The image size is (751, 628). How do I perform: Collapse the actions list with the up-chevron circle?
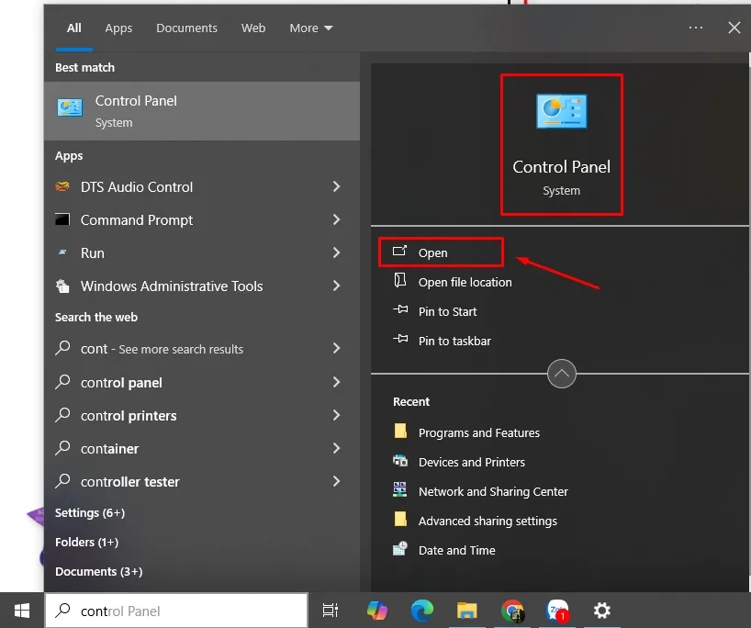tap(562, 374)
